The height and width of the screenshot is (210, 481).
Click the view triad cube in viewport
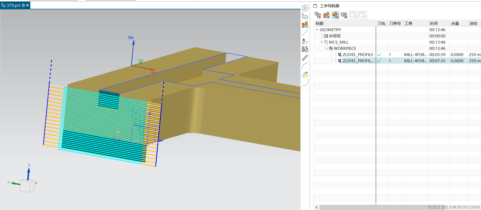(x=27, y=186)
